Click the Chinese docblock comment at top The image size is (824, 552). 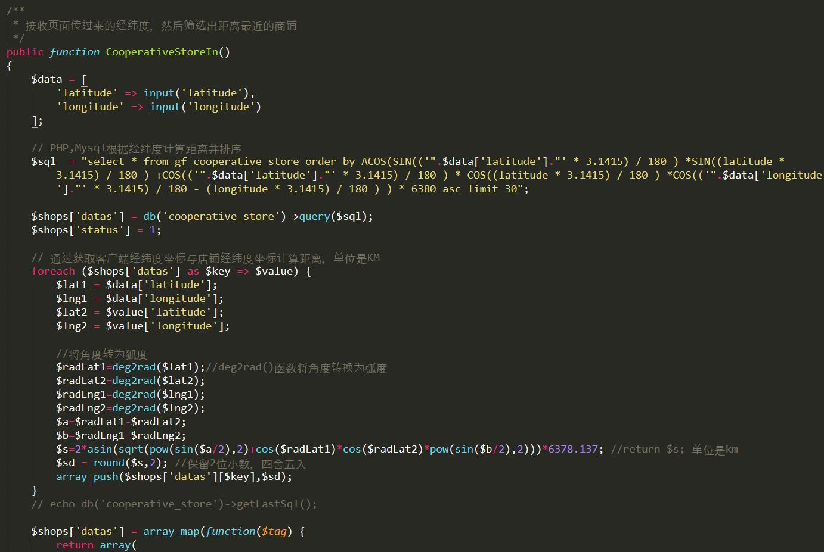(160, 26)
